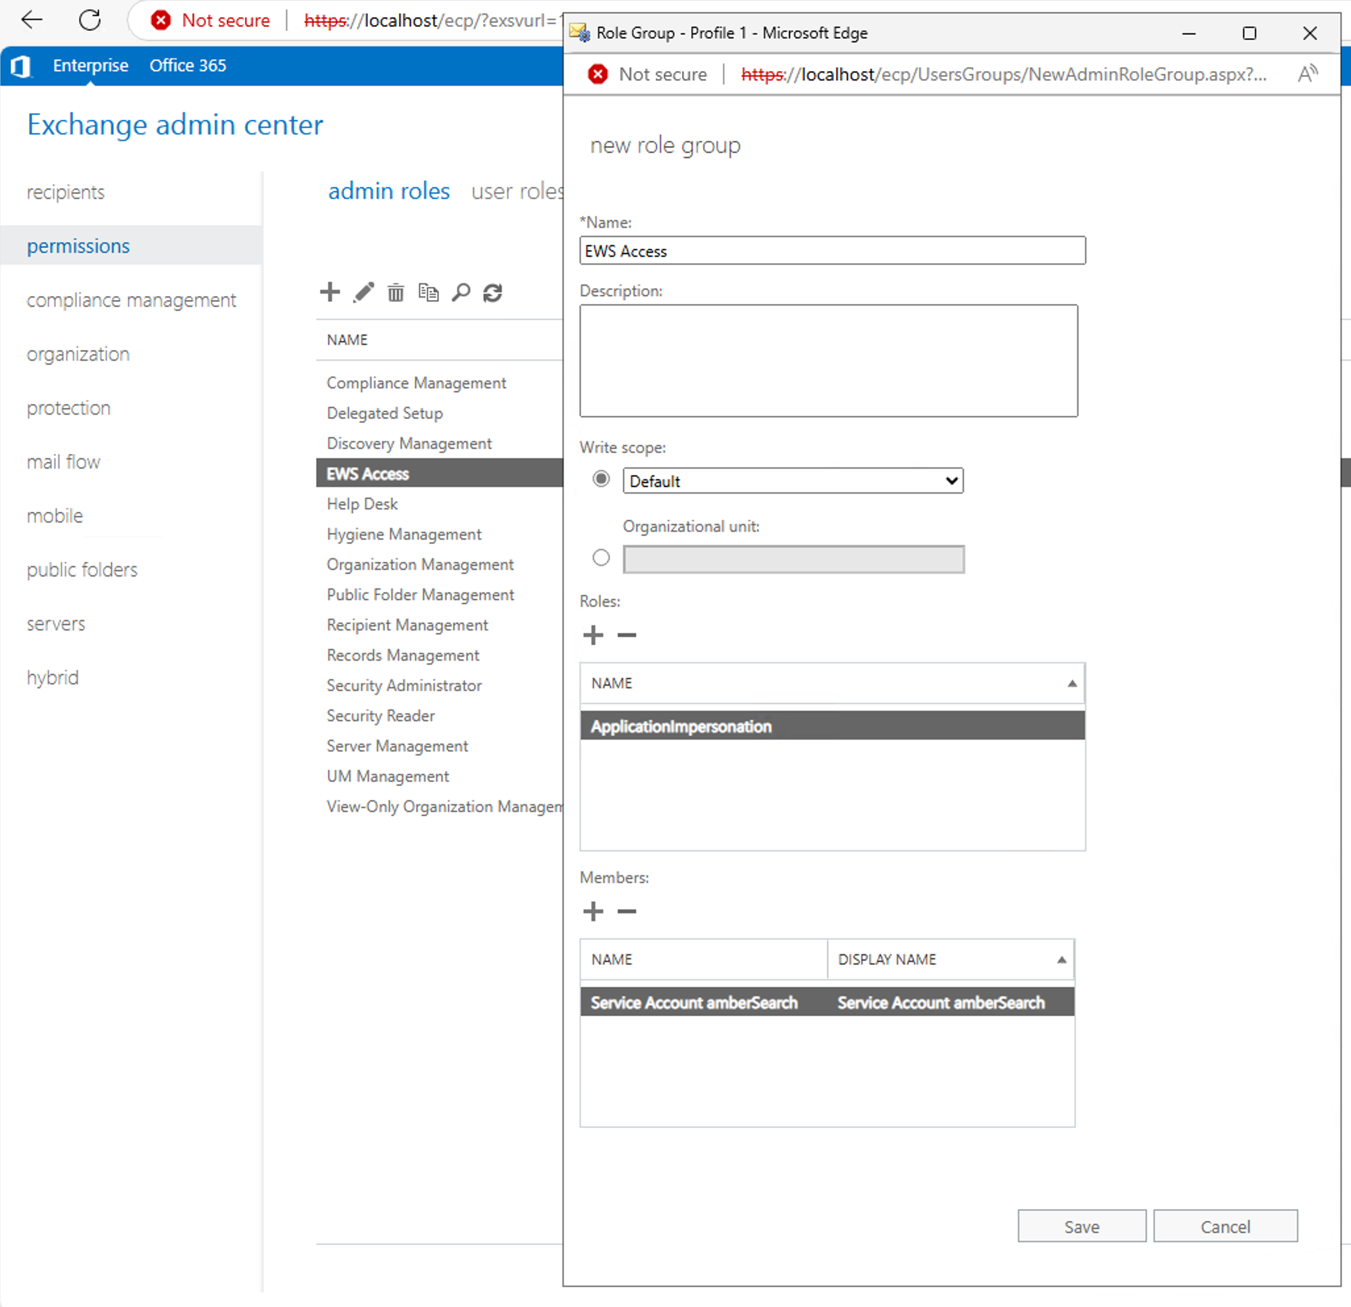Click the NAME column header in admin roles list
1351x1307 pixels.
(x=348, y=340)
